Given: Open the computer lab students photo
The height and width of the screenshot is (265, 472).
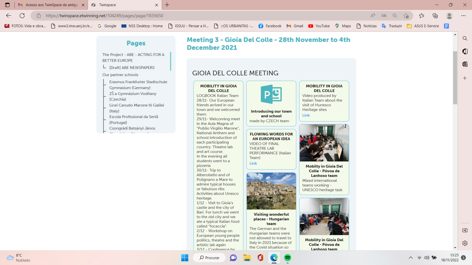Looking at the screenshot, I should tap(324, 143).
